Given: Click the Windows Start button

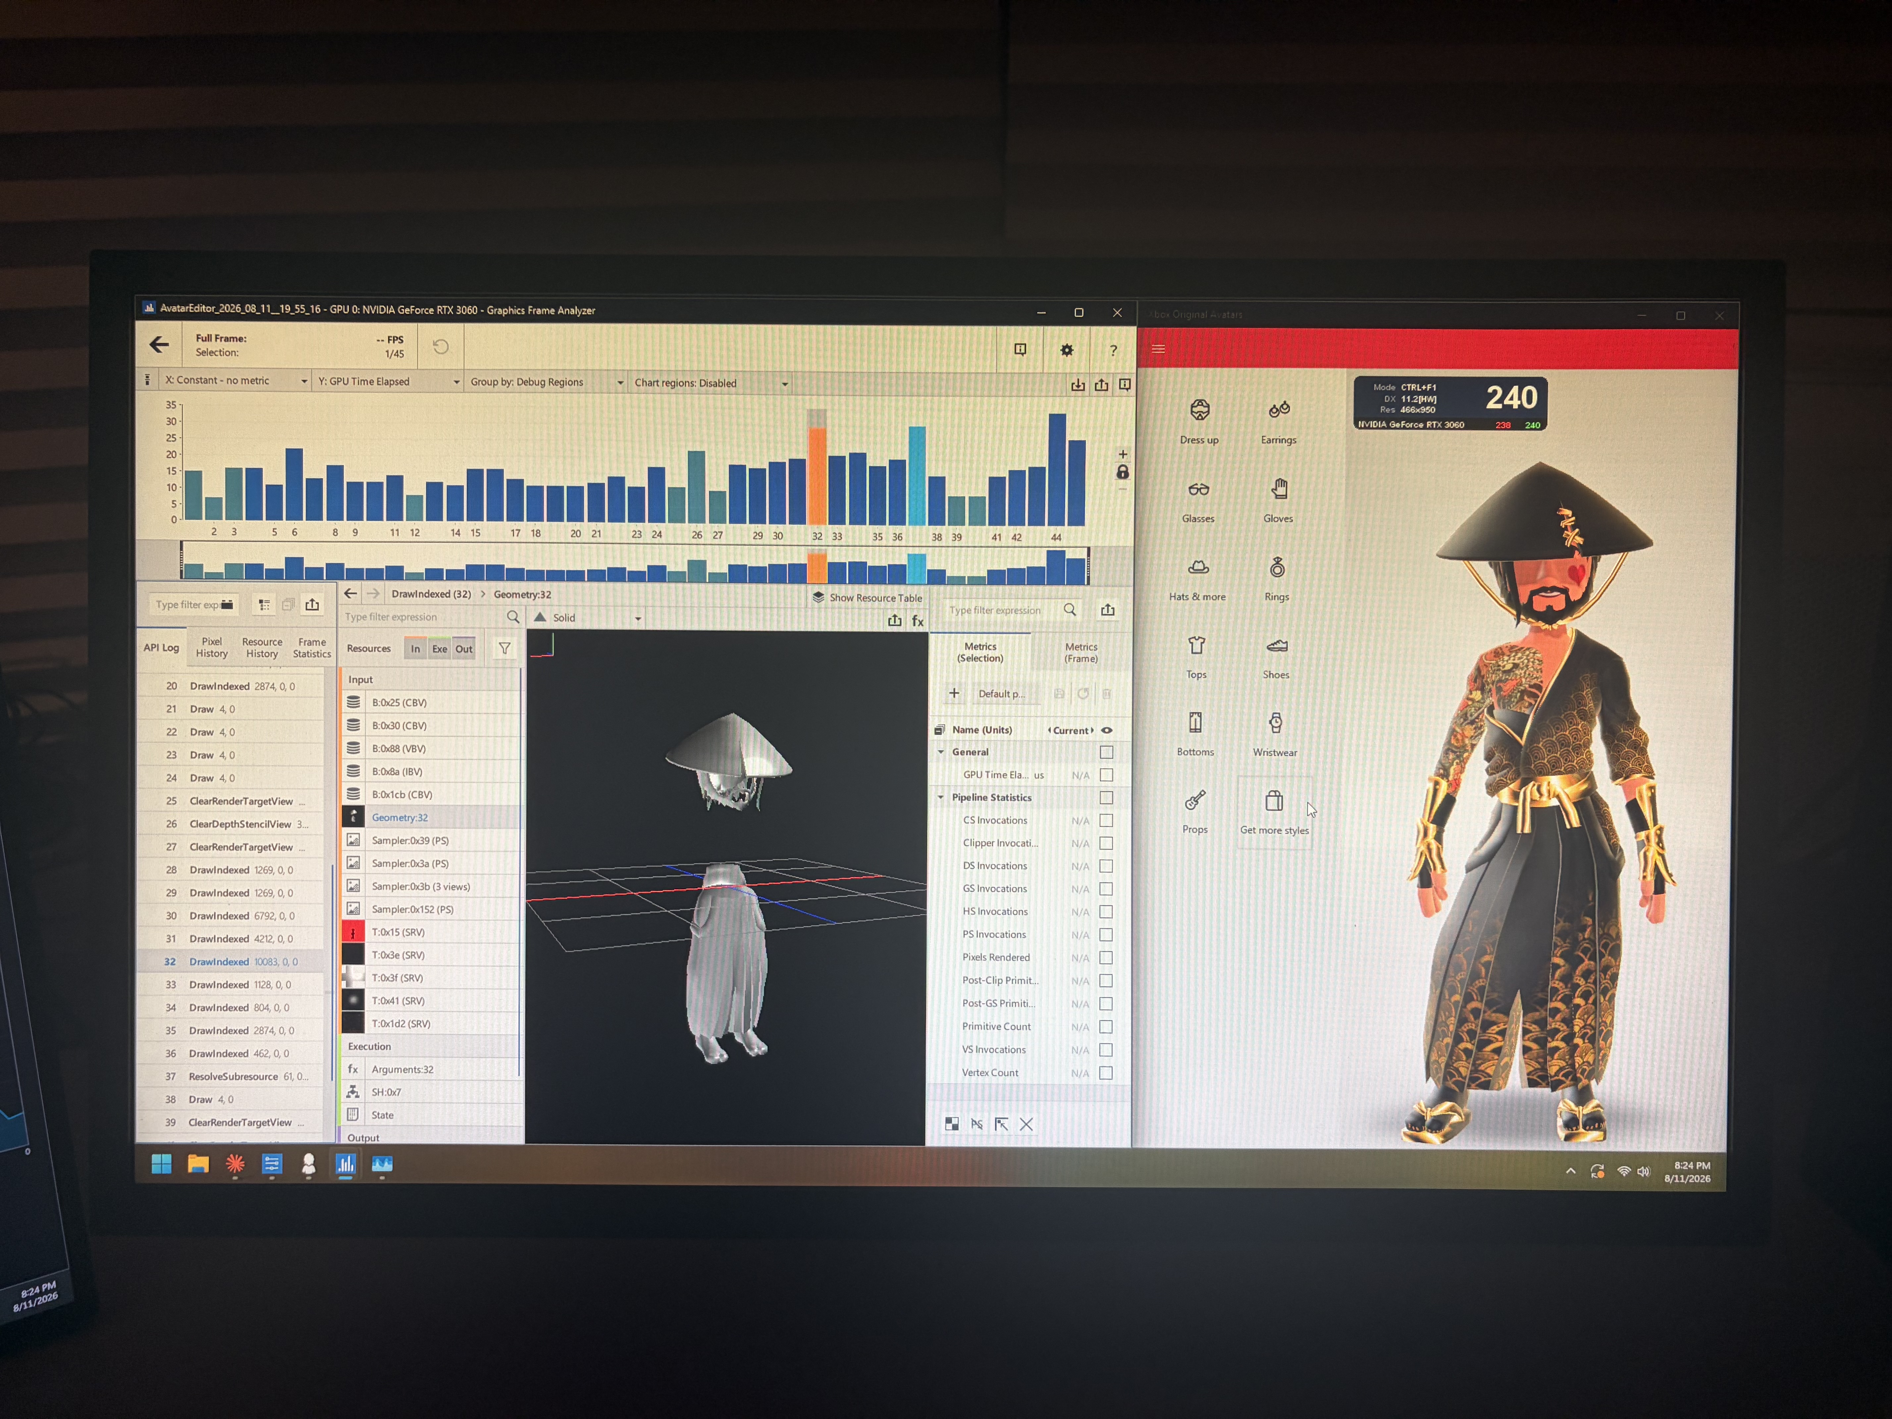Looking at the screenshot, I should point(162,1164).
